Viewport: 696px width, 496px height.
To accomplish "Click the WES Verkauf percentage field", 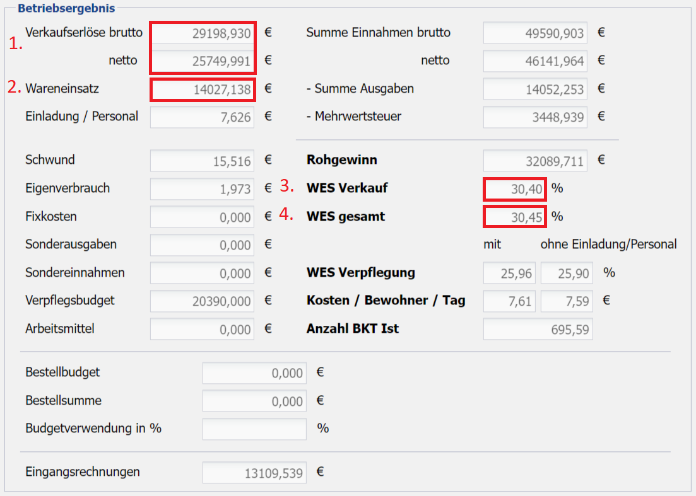I will [515, 189].
